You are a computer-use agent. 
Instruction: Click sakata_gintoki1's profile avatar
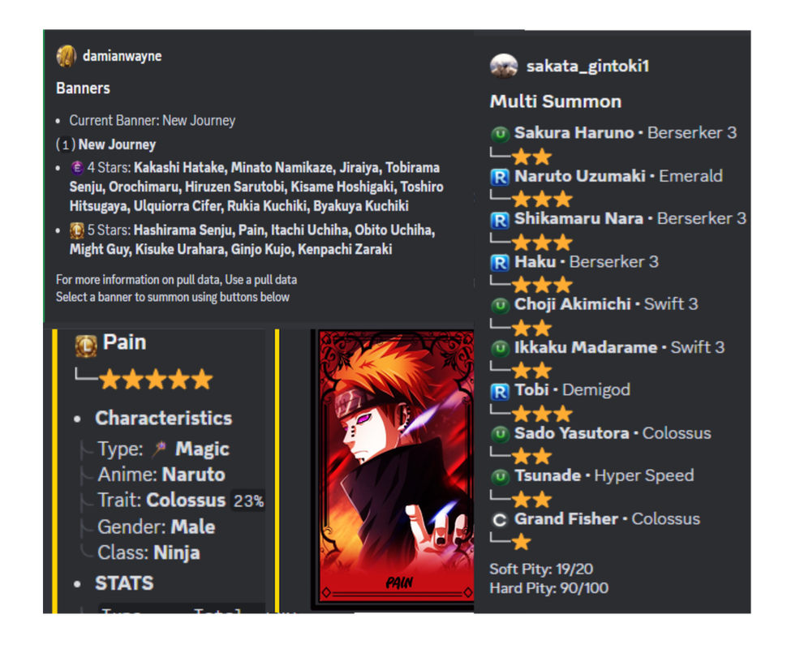point(503,67)
